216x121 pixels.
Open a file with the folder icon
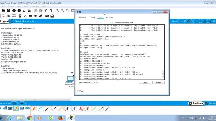coord(4,10)
